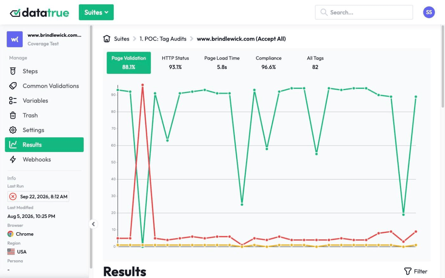Click the Results chart icon
The width and height of the screenshot is (445, 278).
click(13, 145)
